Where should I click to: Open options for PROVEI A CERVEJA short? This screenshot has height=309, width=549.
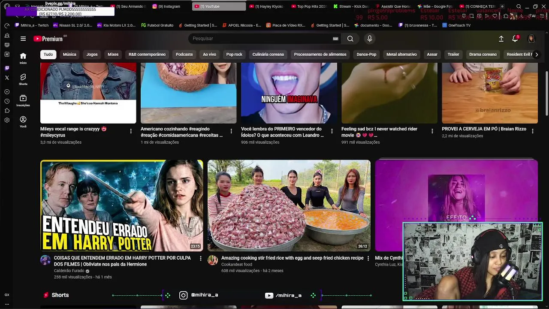533,131
